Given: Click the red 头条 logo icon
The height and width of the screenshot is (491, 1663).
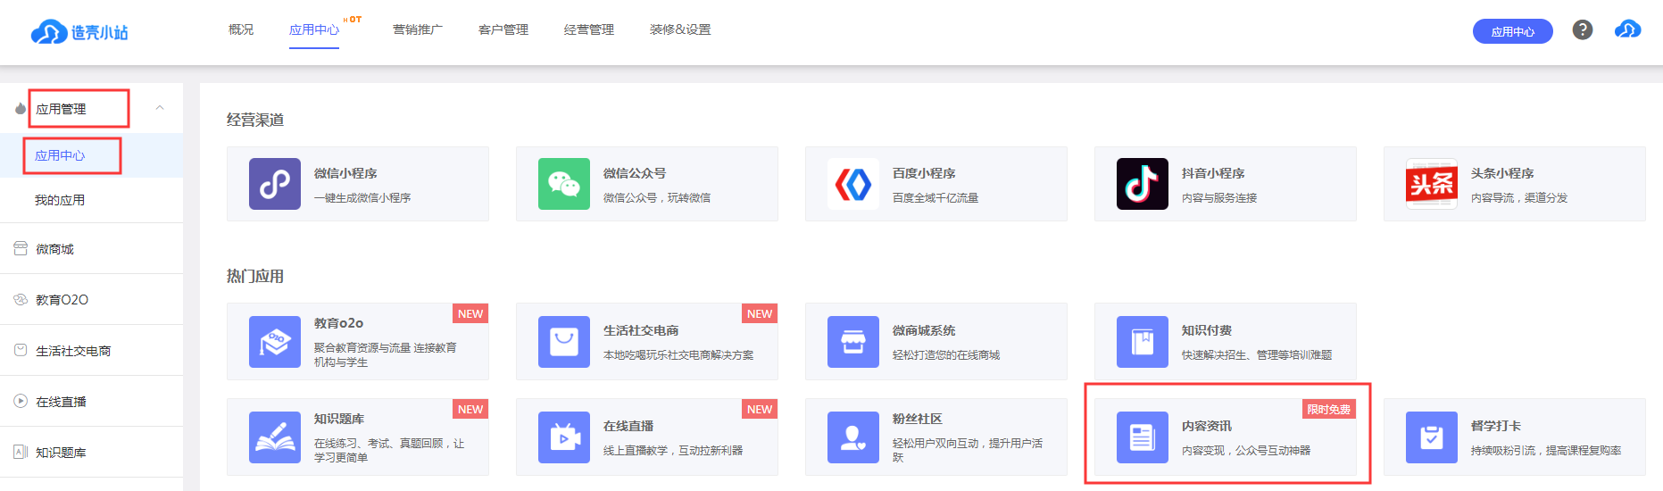Looking at the screenshot, I should point(1432,184).
